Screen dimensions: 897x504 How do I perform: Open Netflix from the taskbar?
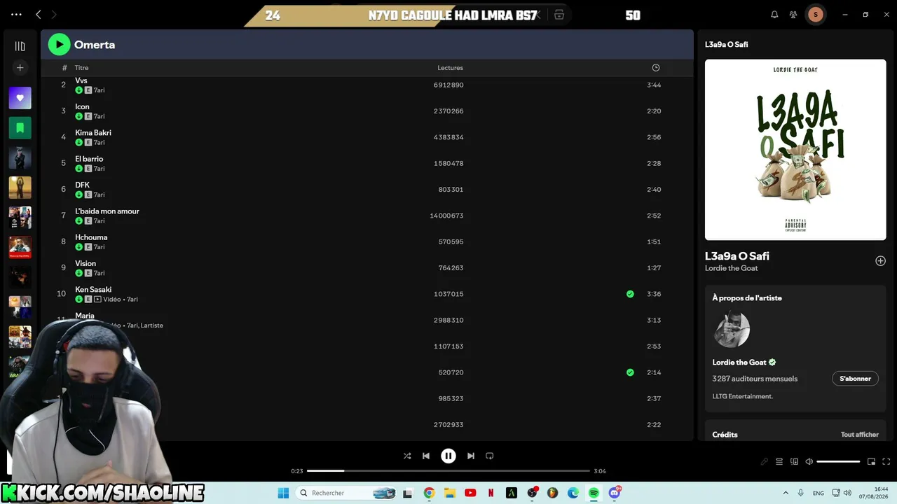click(x=491, y=493)
